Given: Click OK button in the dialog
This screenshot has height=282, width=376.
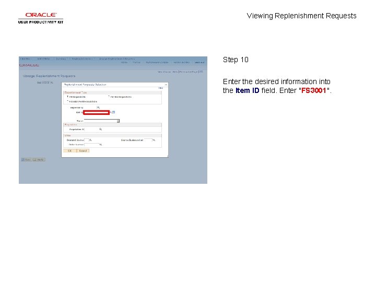Looking at the screenshot, I should pos(70,151).
